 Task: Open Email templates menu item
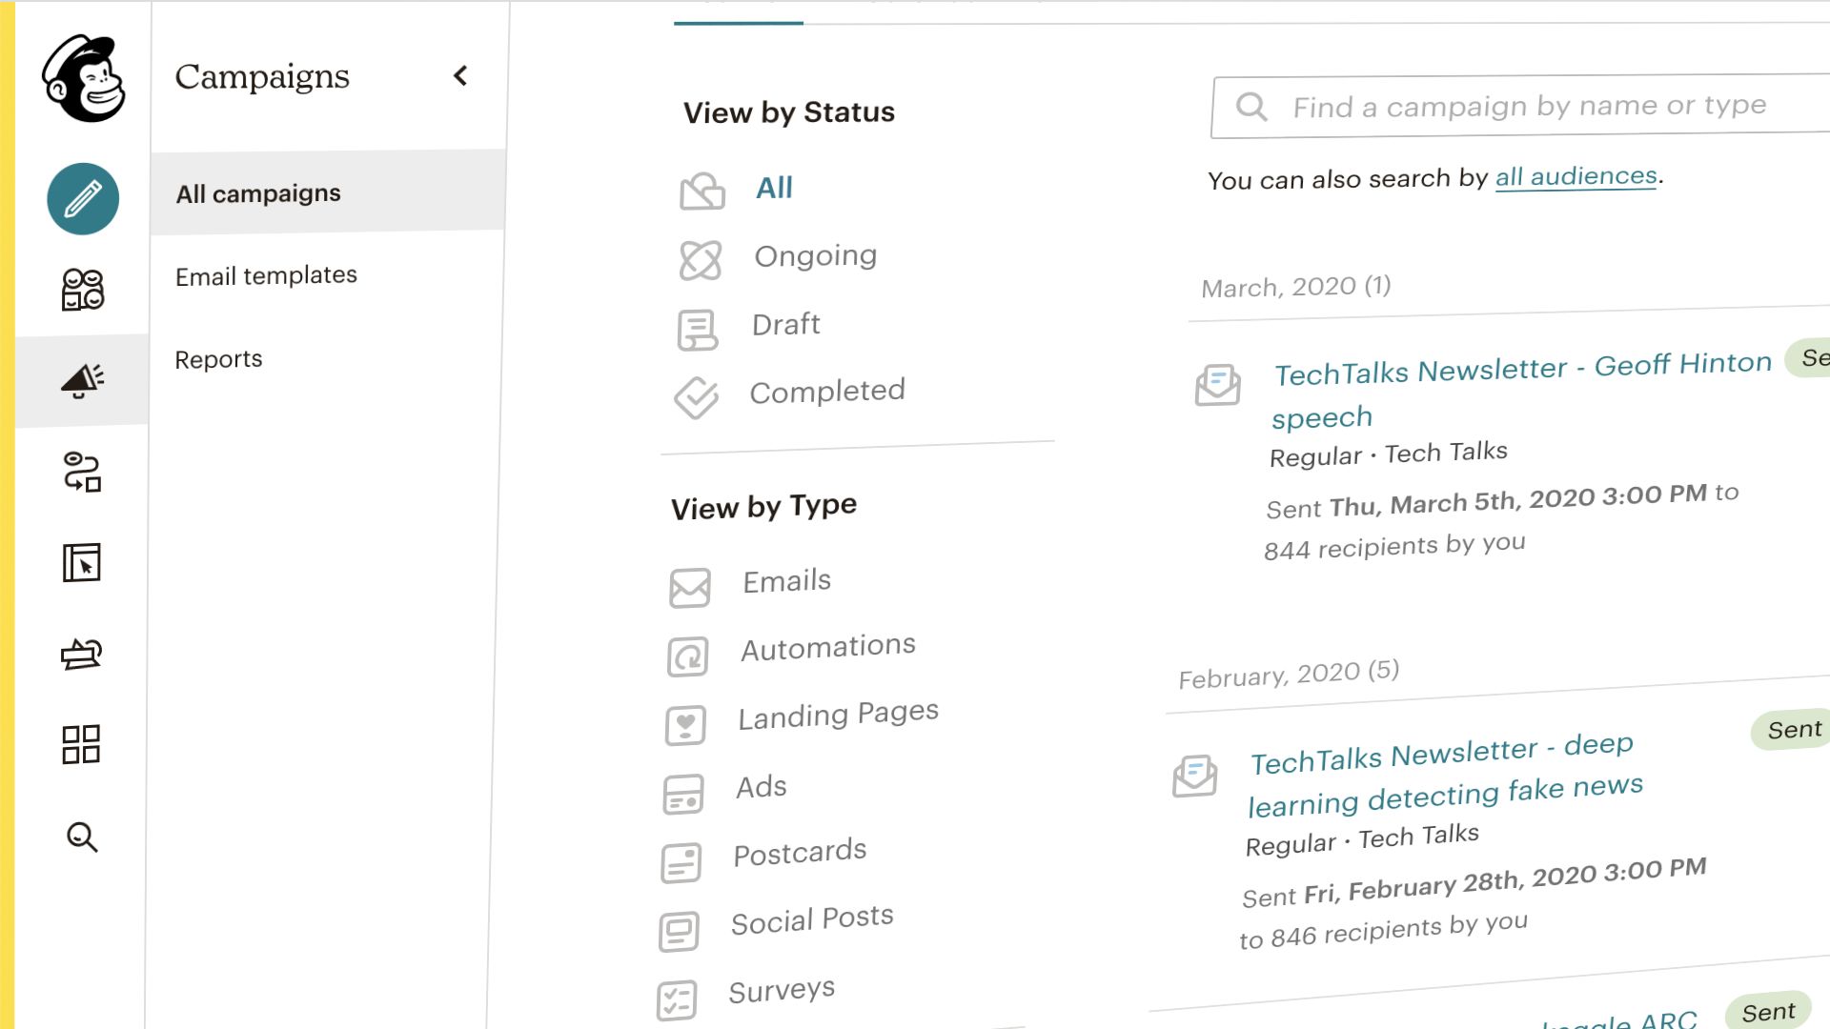(x=266, y=275)
